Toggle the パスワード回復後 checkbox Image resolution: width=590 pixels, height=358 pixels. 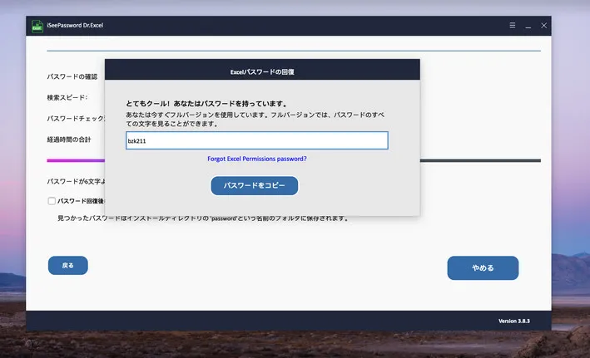[52, 201]
